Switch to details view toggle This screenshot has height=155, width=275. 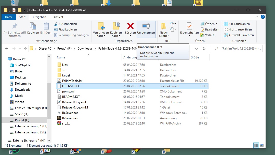coord(256,145)
